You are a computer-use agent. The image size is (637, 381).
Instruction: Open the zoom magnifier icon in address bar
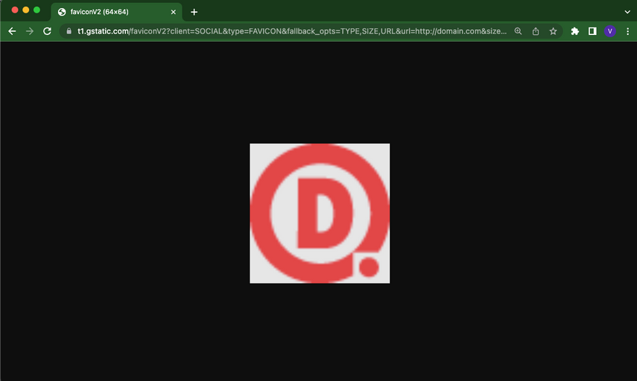518,31
